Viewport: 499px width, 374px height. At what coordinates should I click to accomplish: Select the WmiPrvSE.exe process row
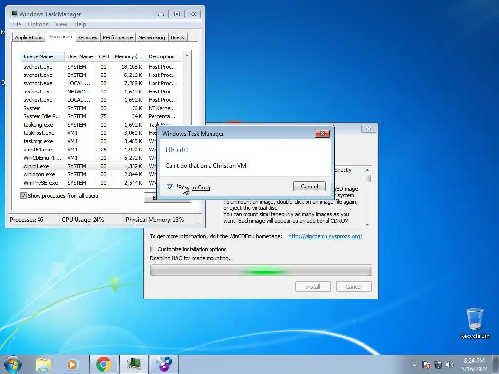click(89, 183)
